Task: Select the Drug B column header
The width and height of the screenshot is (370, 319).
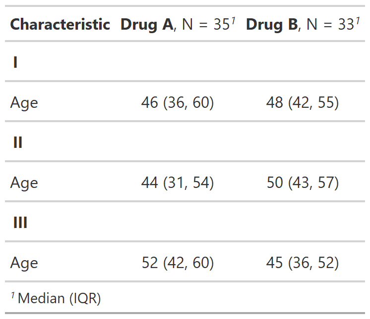Action: click(x=303, y=24)
